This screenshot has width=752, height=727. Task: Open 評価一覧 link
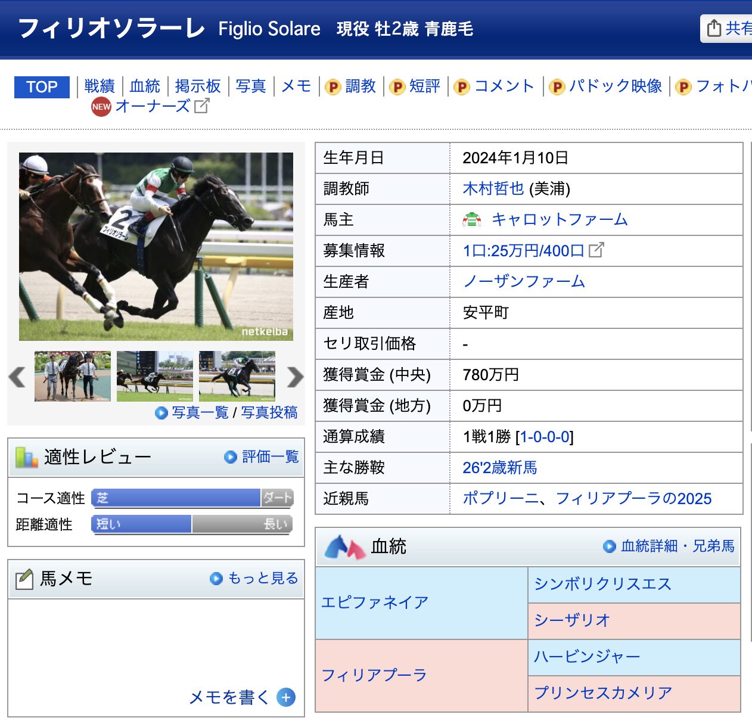[x=271, y=456]
